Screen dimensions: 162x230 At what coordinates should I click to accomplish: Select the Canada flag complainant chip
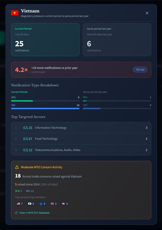[x=65, y=203]
